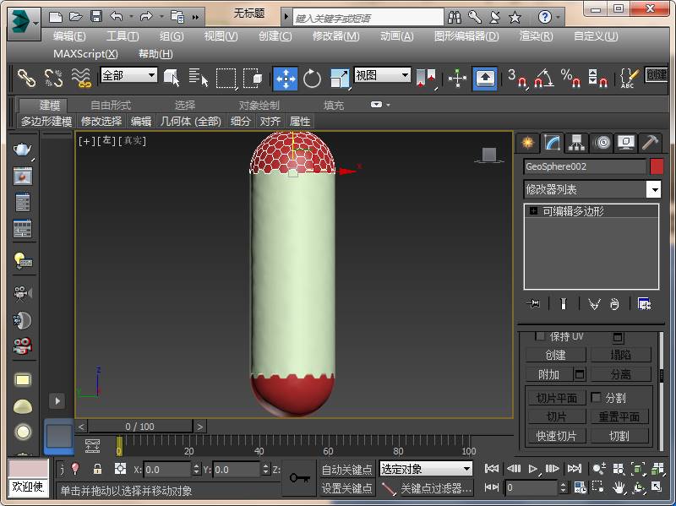Choose Rectangular Selection Region tool
This screenshot has height=506, width=676.
(226, 79)
